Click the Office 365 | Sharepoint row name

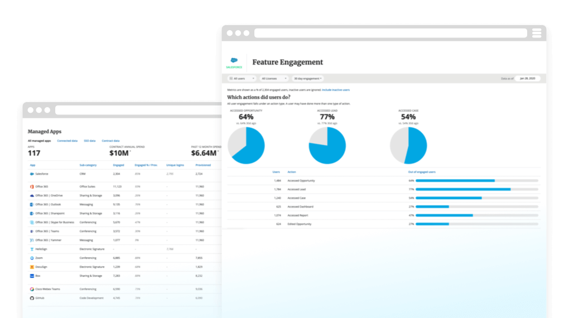50,214
